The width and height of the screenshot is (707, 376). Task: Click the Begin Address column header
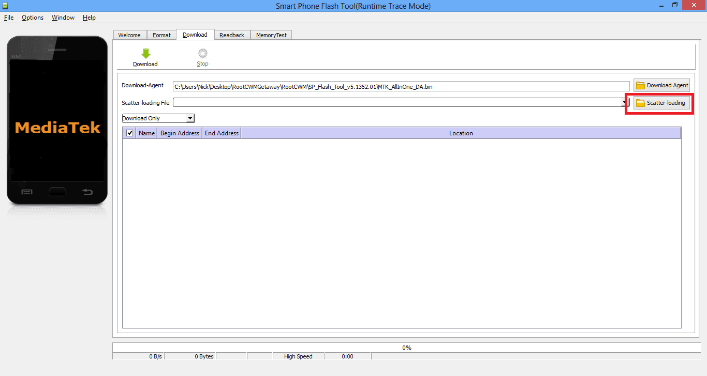pos(180,133)
